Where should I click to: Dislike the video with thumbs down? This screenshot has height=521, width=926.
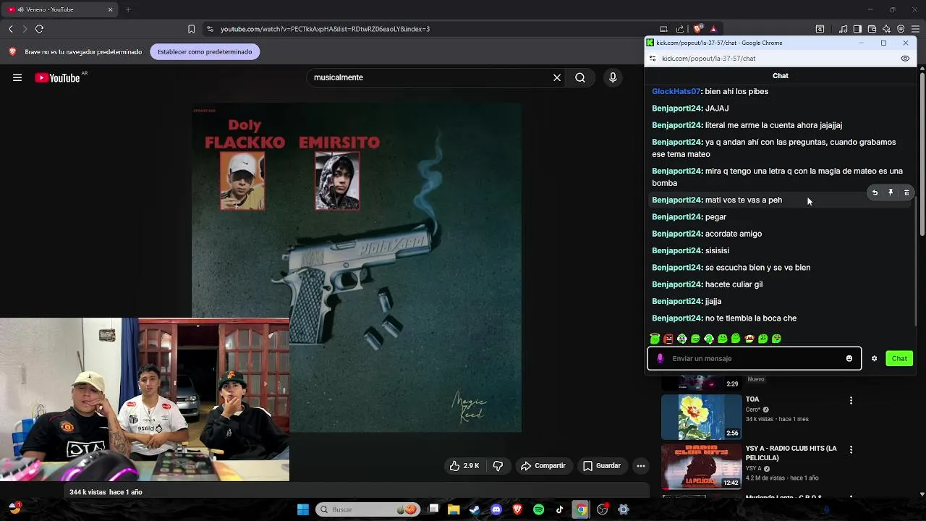498,466
